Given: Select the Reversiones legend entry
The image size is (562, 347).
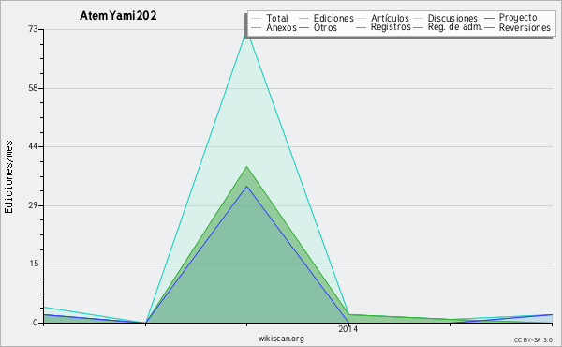Looking at the screenshot, I should click(x=517, y=27).
